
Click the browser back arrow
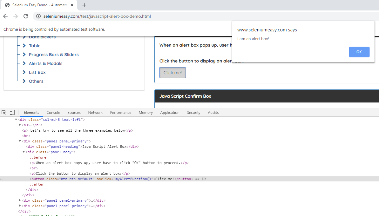point(5,16)
